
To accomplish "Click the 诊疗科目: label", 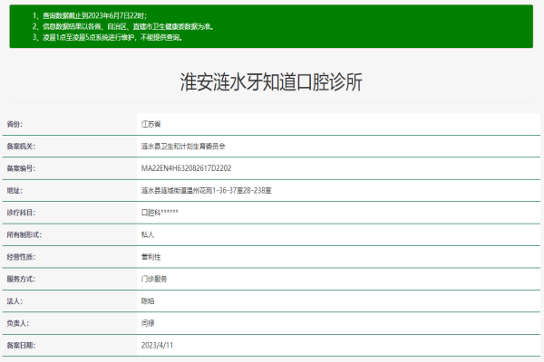I will pyautogui.click(x=21, y=213).
